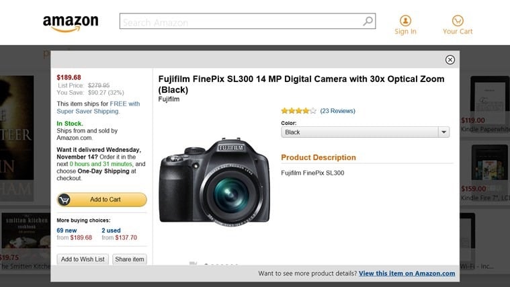Click View this item on Amazon.com
The width and height of the screenshot is (510, 287).
pyautogui.click(x=407, y=274)
